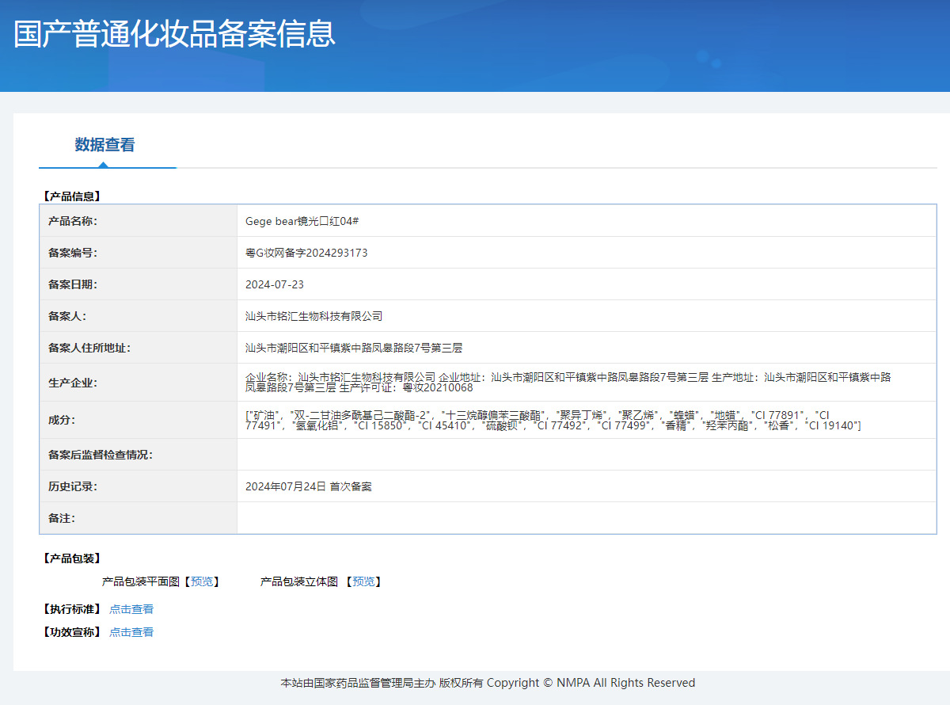Click the 生产企业 label cell
Image resolution: width=950 pixels, height=705 pixels.
click(139, 383)
